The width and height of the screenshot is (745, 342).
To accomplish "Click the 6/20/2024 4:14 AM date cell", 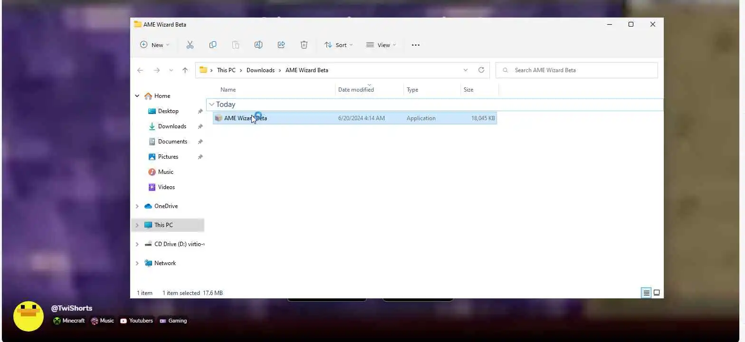I will [362, 118].
